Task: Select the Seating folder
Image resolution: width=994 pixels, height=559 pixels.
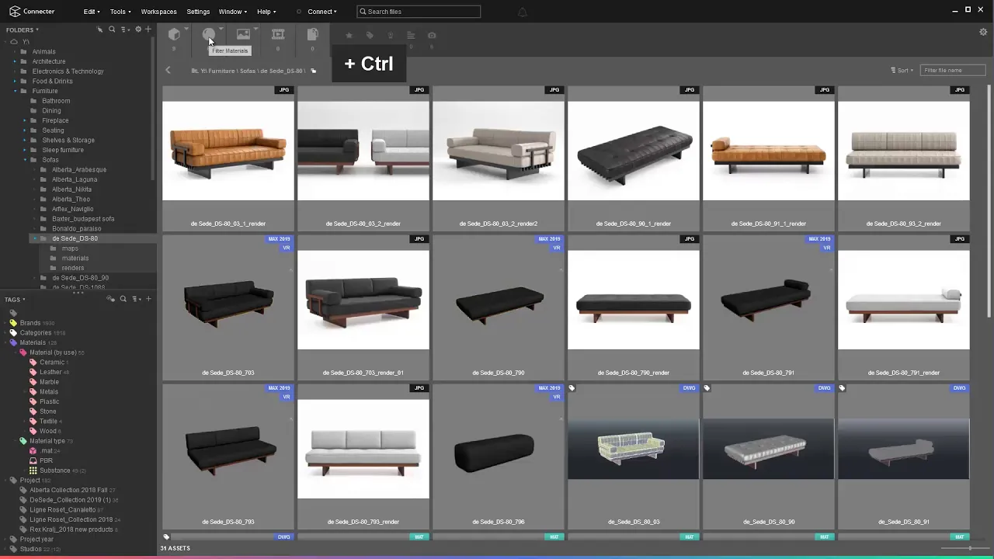Action: point(53,130)
